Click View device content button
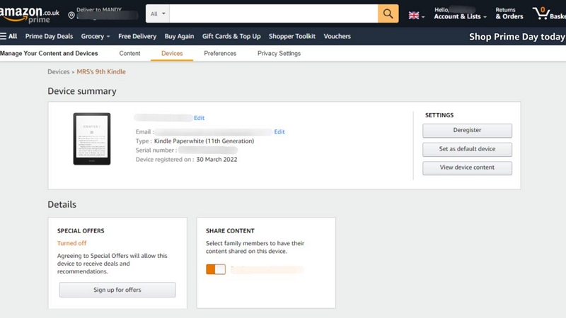 467,168
